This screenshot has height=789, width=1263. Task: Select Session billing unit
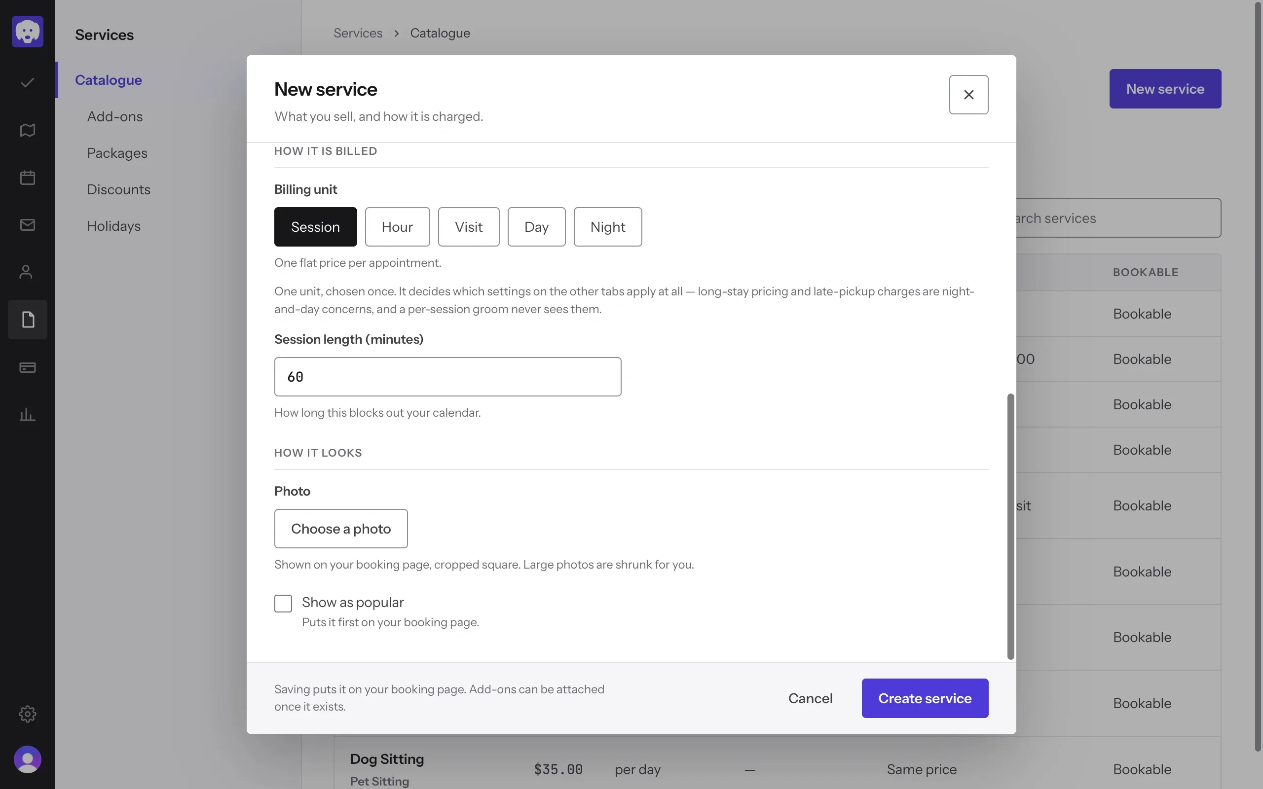[x=315, y=227]
